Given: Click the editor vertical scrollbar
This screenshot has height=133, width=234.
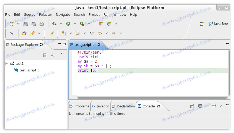Looking at the screenshot, I should (229, 73).
